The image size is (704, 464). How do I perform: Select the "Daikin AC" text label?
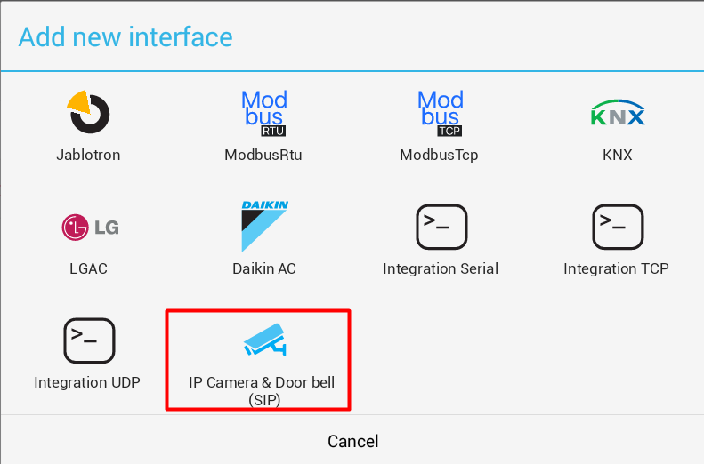[263, 268]
